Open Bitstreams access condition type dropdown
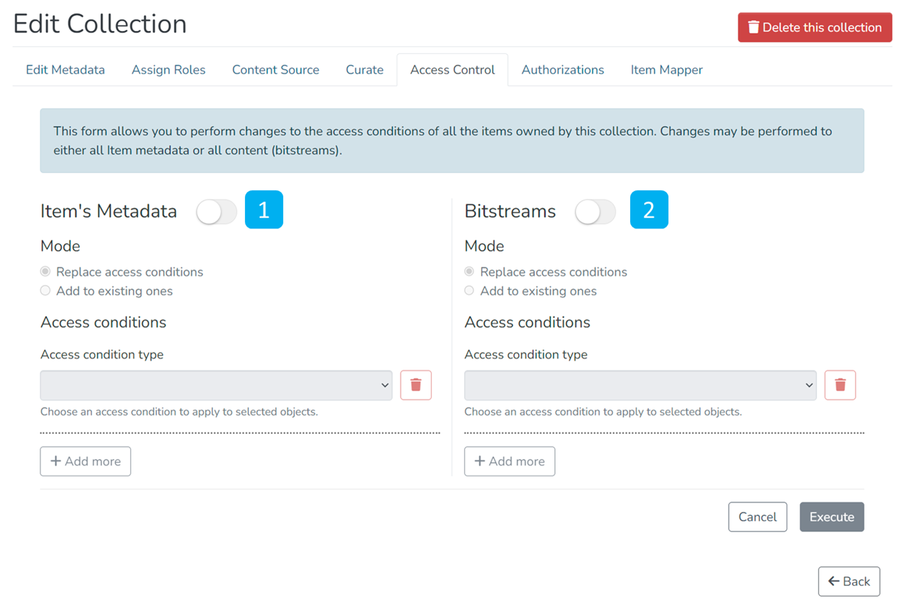This screenshot has width=902, height=604. pos(640,386)
